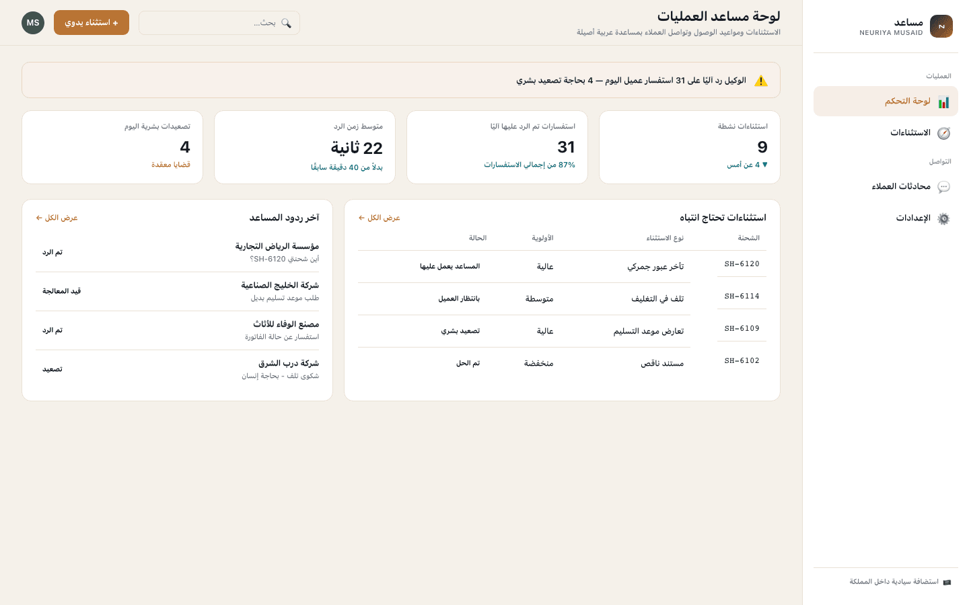Click عرض الكل in استثناءات تحتاج انتباه
Image resolution: width=969 pixels, height=605 pixels.
(x=379, y=218)
